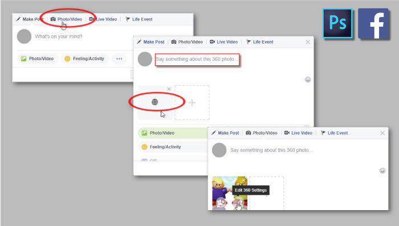Open the three-dots more options button

[x=119, y=59]
